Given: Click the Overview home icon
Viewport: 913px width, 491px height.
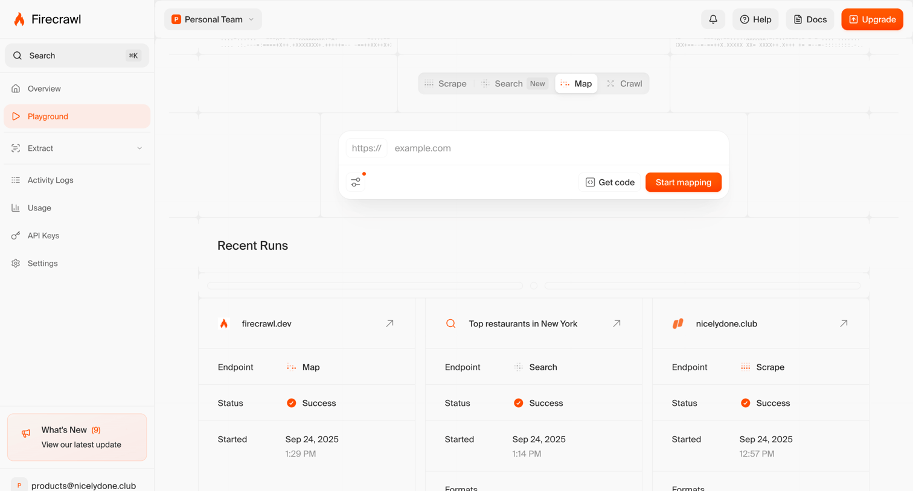Looking at the screenshot, I should pos(16,89).
